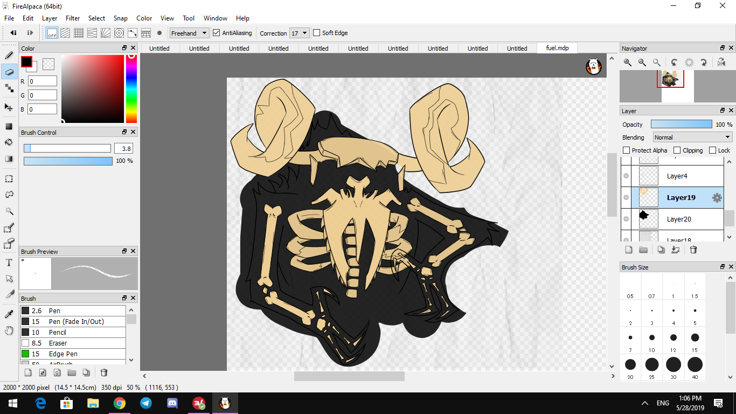736x414 pixels.
Task: Select the Hand pan tool
Action: pyautogui.click(x=9, y=330)
